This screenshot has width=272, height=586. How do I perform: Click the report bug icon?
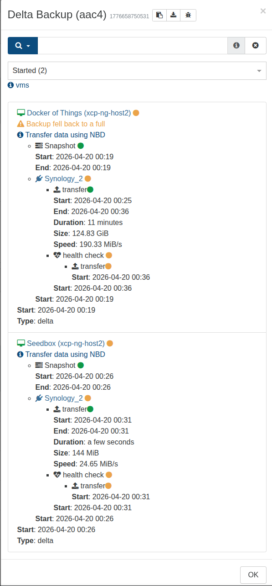(x=188, y=15)
